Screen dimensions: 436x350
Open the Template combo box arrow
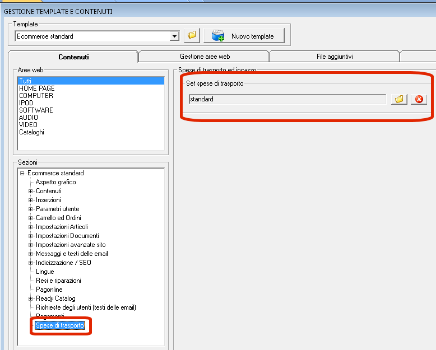[174, 36]
